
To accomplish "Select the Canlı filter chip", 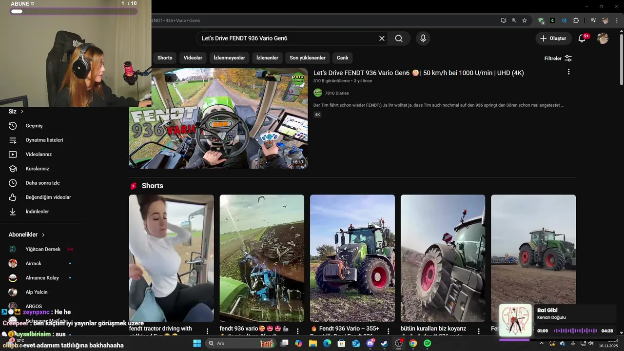I will pyautogui.click(x=343, y=58).
